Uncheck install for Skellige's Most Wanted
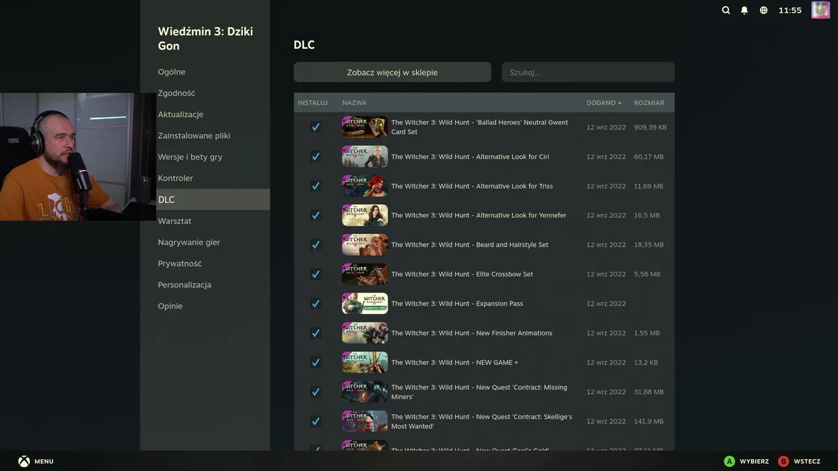 pos(316,421)
